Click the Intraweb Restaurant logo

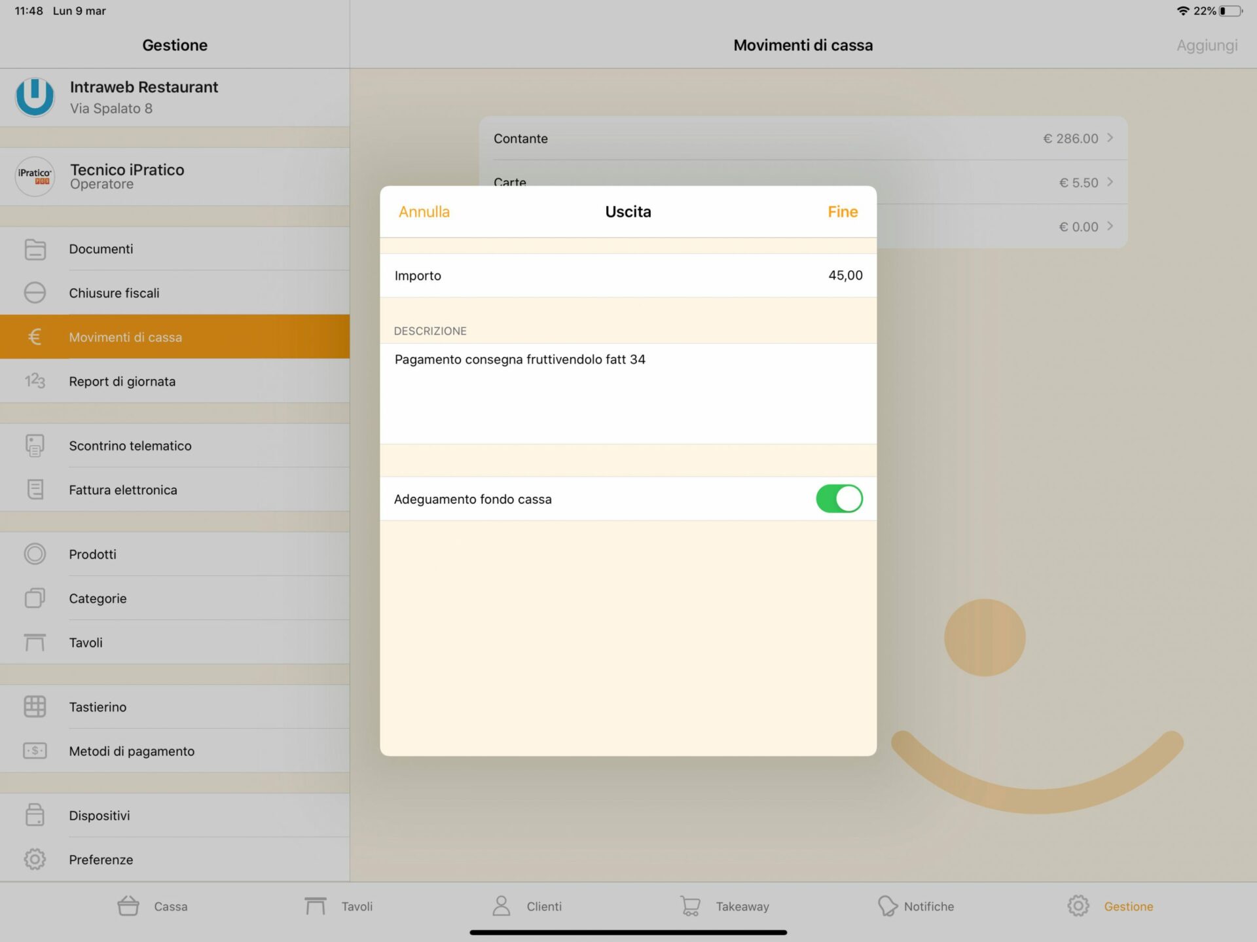[35, 97]
